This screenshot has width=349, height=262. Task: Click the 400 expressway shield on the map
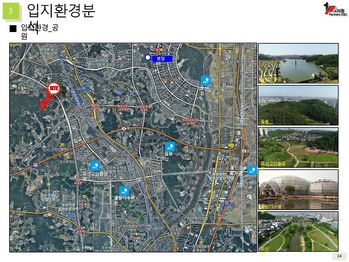point(35,165)
